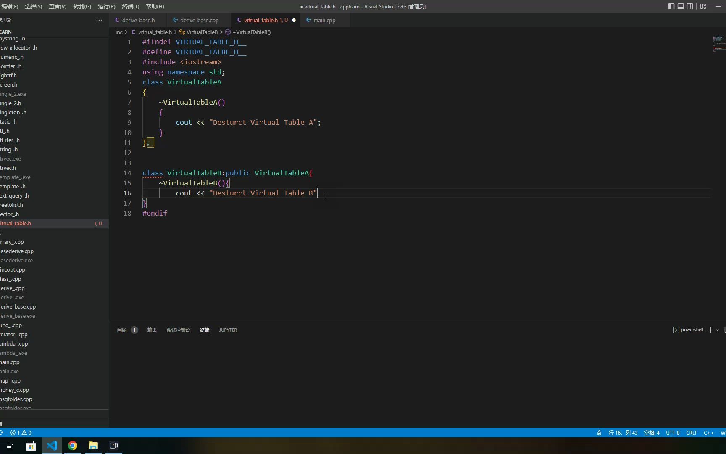This screenshot has width=726, height=454.
Task: Click vitrual_table.h breadcrumb item
Action: pos(155,32)
